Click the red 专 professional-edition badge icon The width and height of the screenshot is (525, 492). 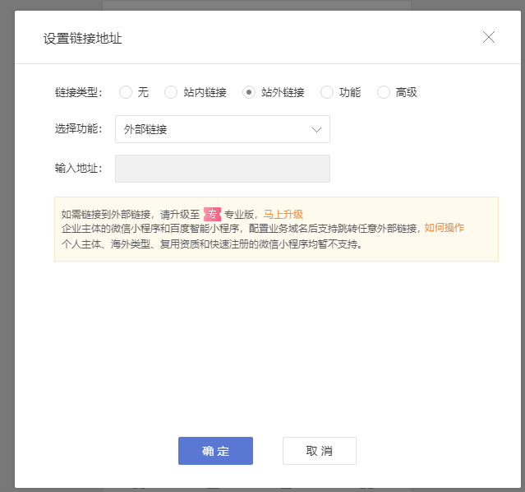coord(212,214)
